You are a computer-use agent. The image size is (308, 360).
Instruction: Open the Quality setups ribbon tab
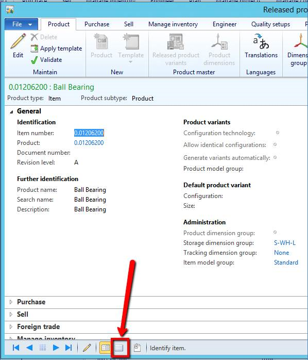click(270, 24)
